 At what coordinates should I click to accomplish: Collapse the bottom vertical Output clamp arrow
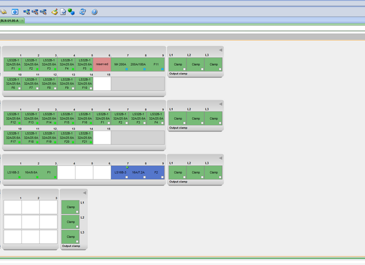click(85, 193)
